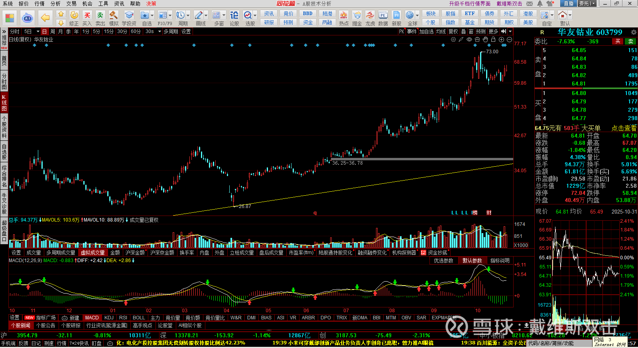
Task: Open the 个股公告 news tab
Action: coord(45,325)
